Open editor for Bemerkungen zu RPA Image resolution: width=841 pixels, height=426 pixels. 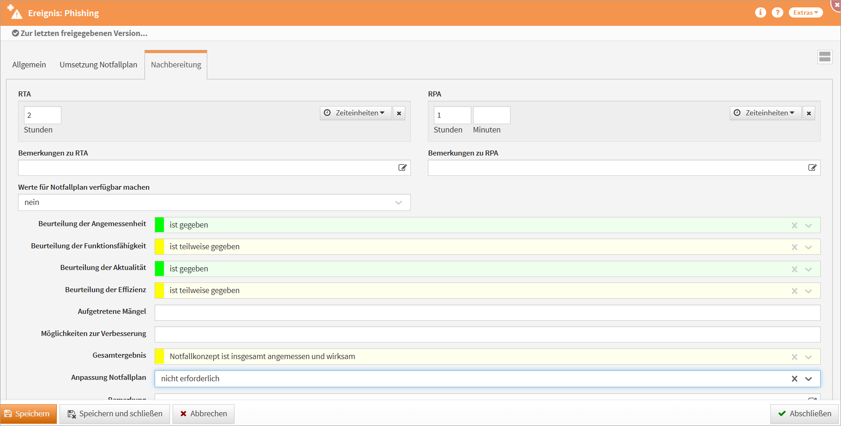[812, 168]
